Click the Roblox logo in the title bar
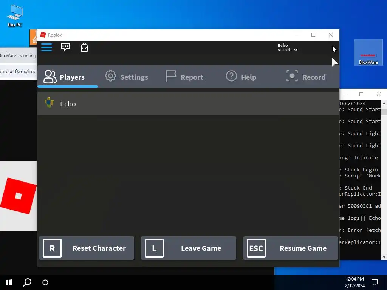387x290 pixels. [x=43, y=35]
